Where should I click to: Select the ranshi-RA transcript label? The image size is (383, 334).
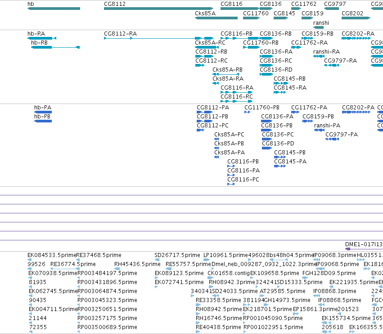[327, 52]
